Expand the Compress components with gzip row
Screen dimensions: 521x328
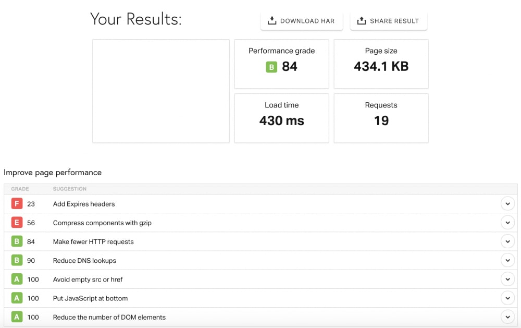507,223
